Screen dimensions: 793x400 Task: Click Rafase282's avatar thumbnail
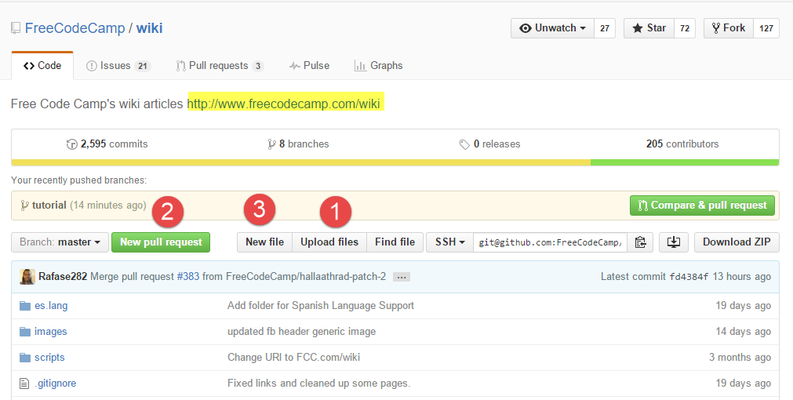(27, 277)
